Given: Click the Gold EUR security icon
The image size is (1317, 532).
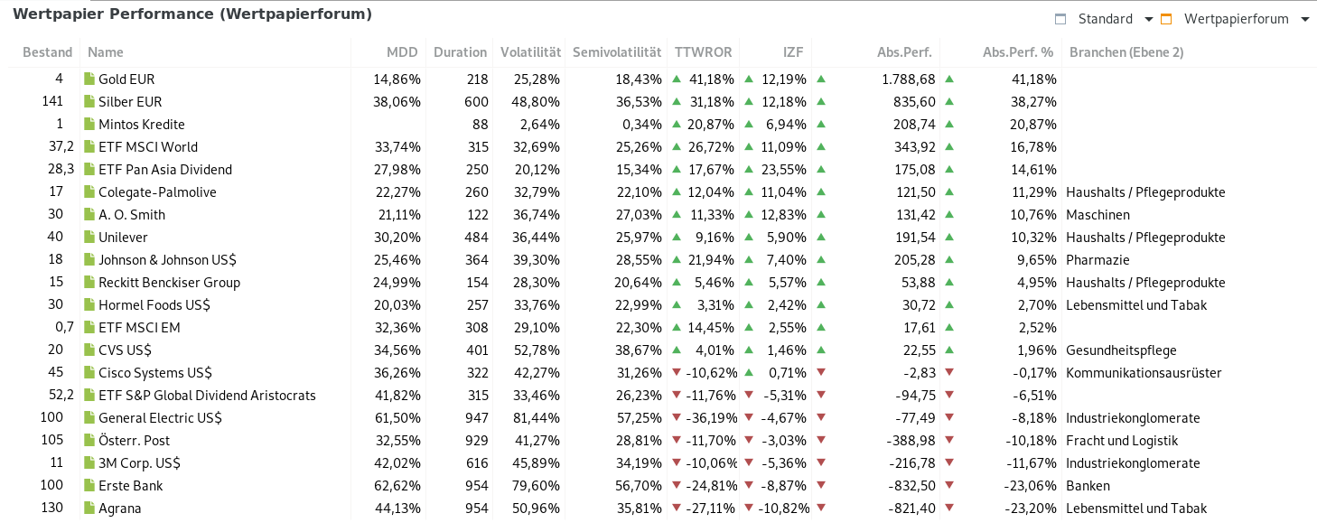Looking at the screenshot, I should click(89, 79).
